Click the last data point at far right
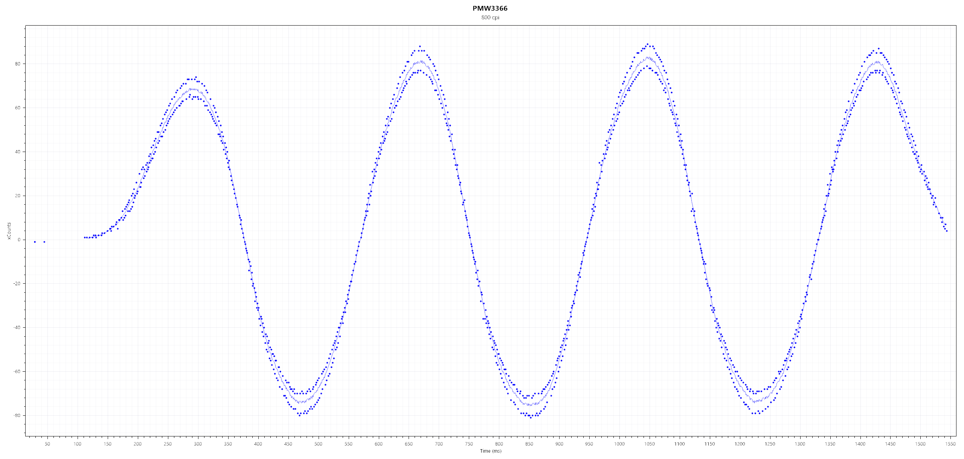Viewport: 964px width, 459px height. pyautogui.click(x=947, y=231)
